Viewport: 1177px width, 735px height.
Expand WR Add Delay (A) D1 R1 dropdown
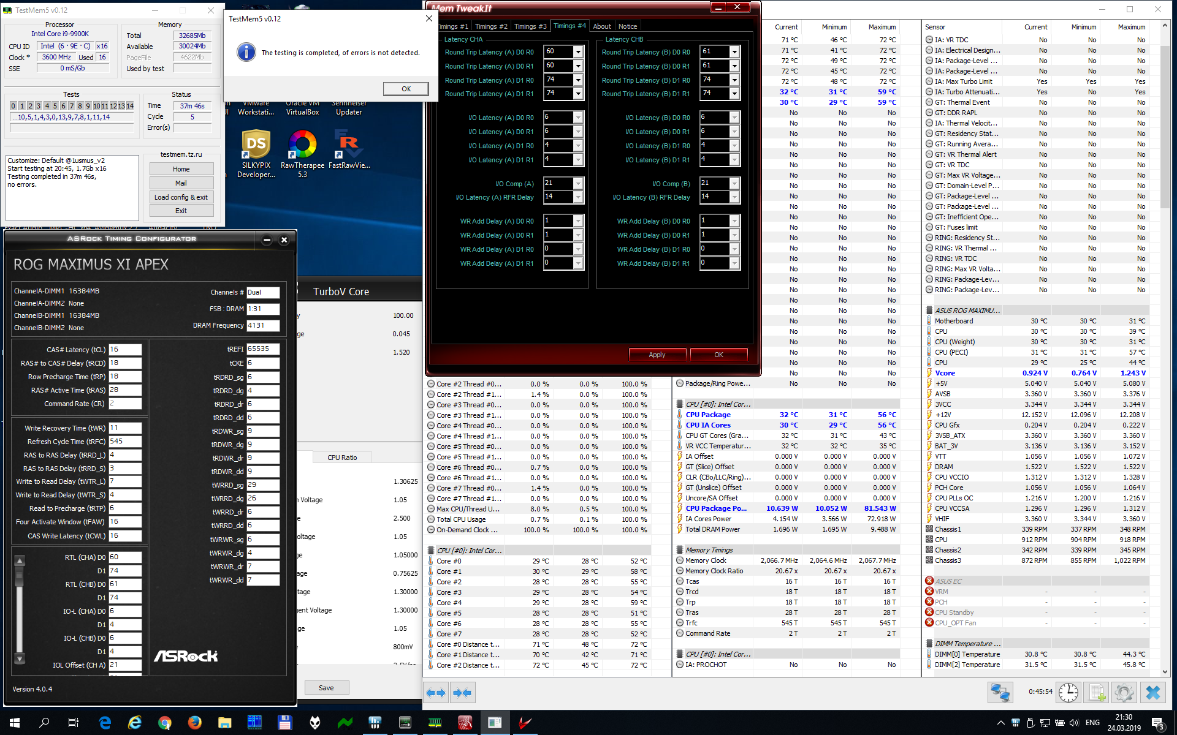coord(577,263)
